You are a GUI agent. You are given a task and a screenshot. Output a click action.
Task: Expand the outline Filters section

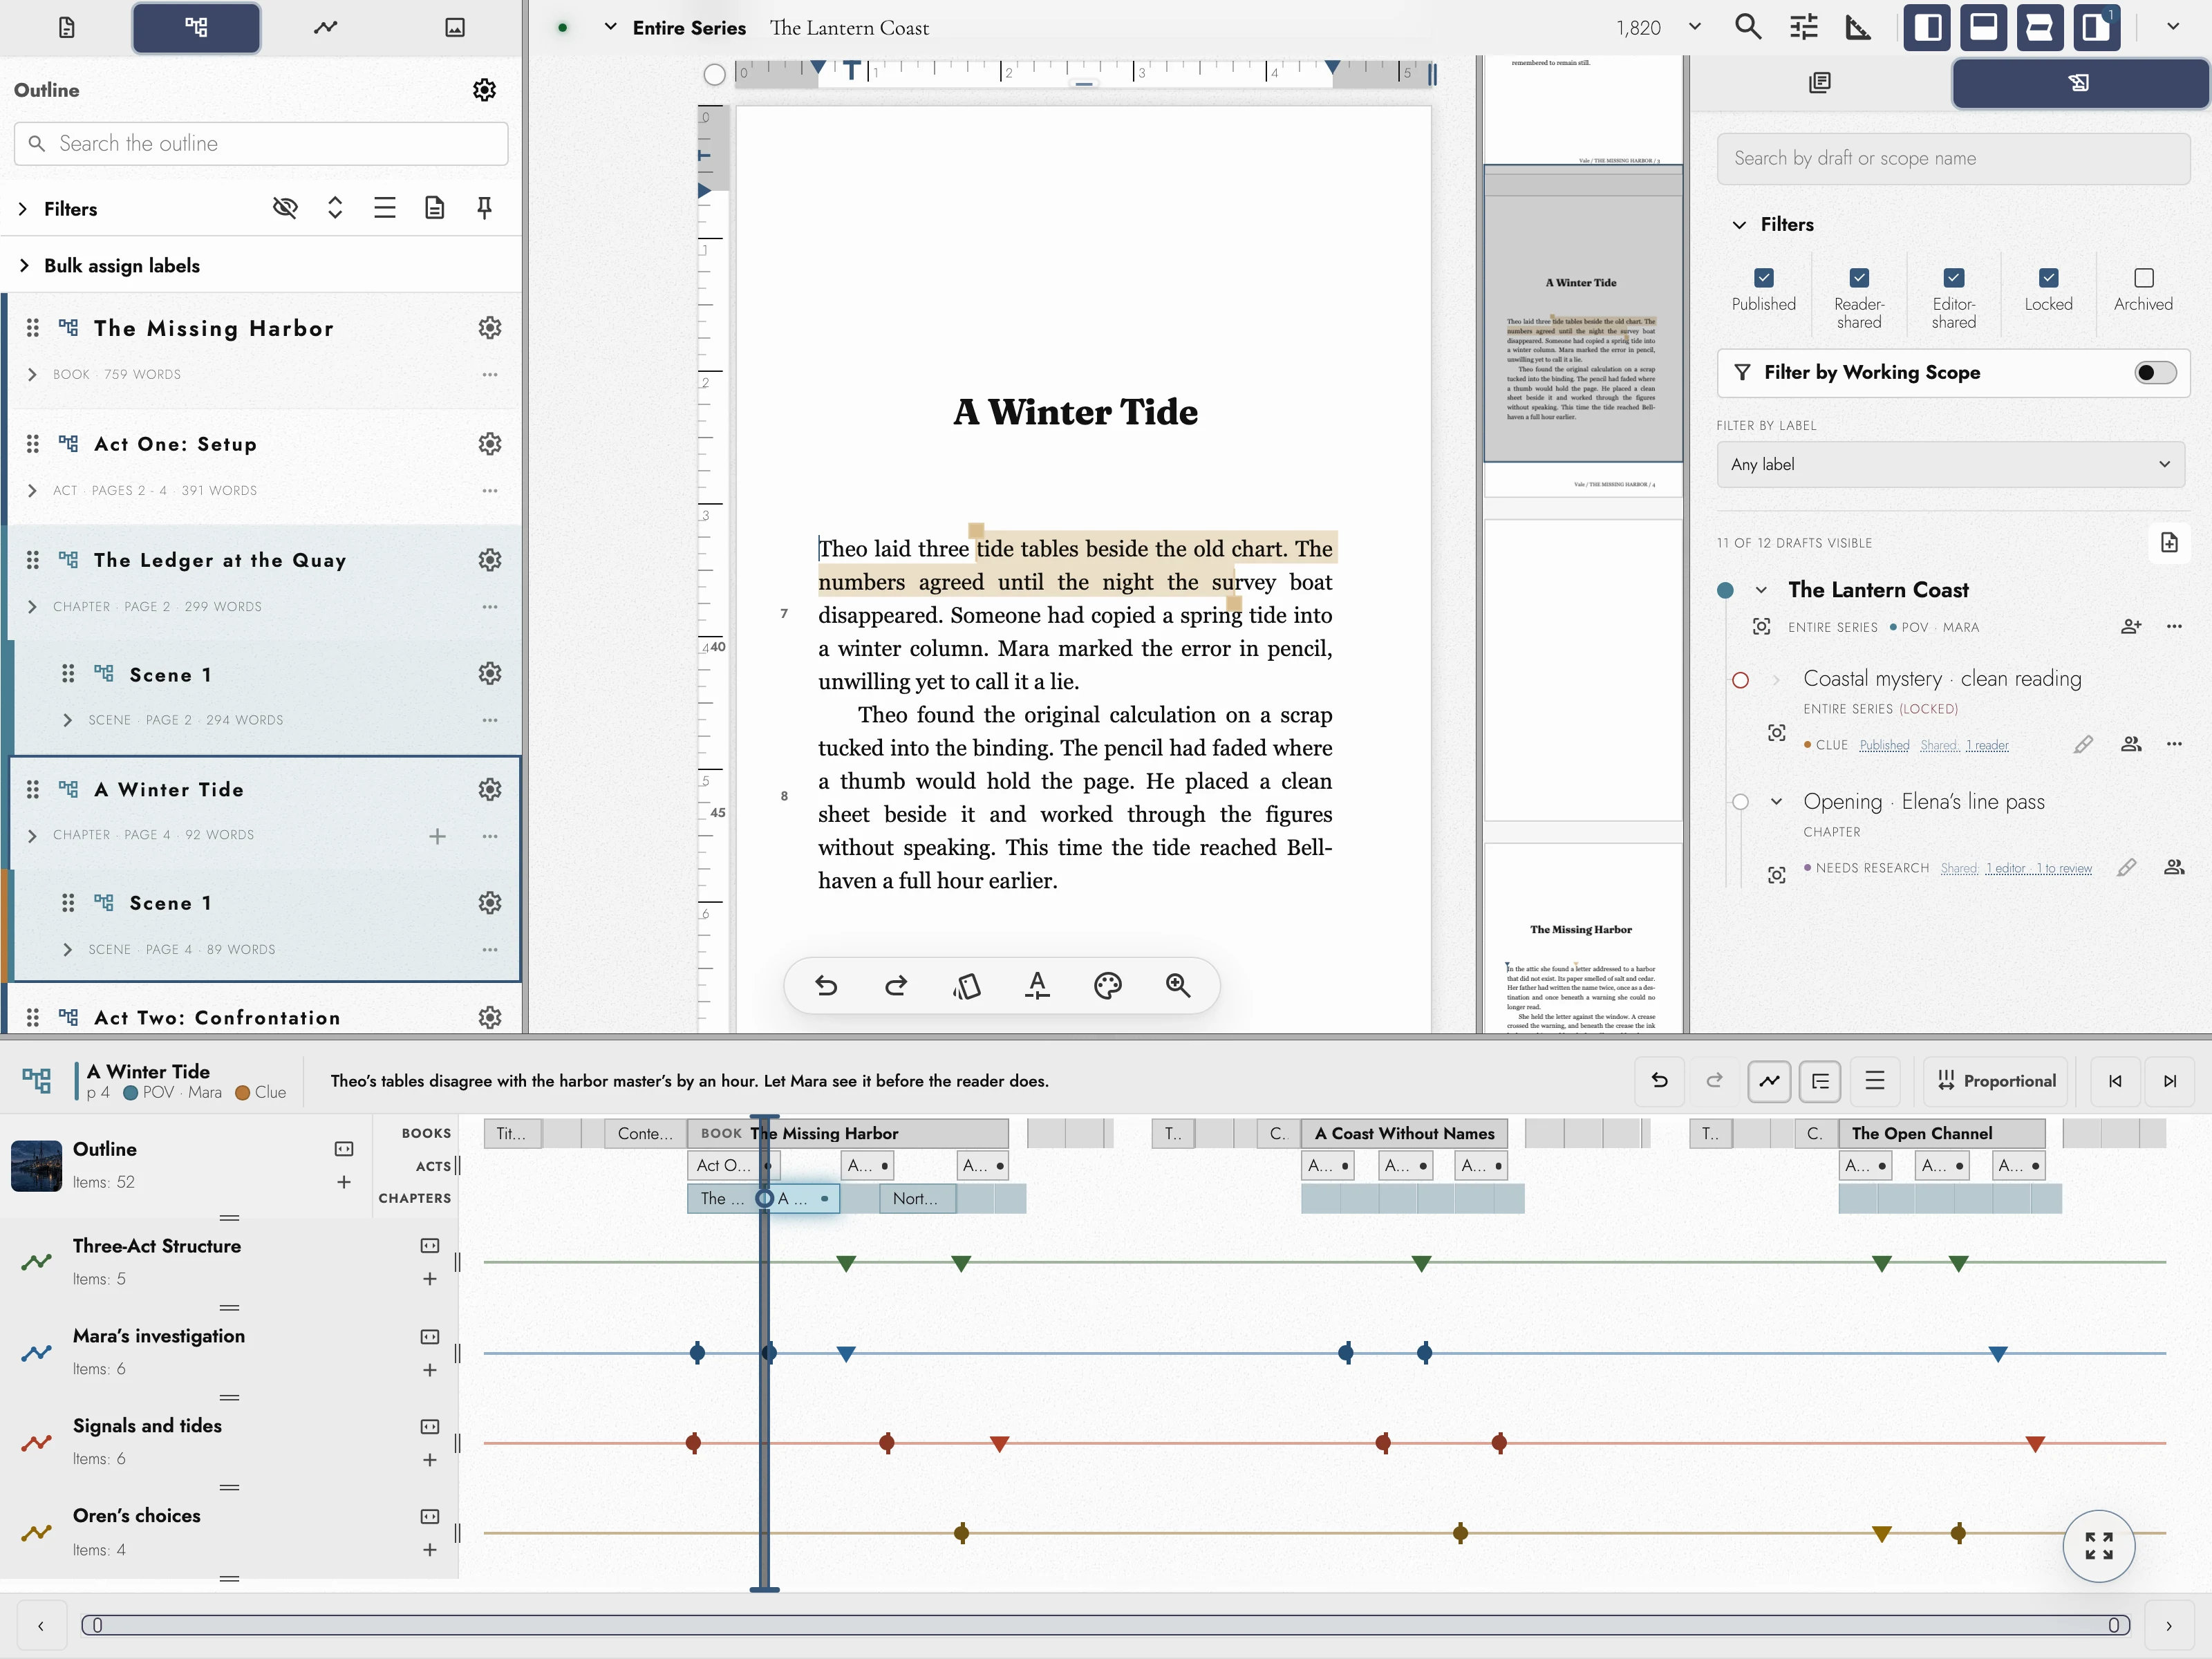[x=58, y=209]
